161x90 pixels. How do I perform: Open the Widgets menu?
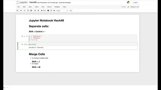click(x=57, y=7)
